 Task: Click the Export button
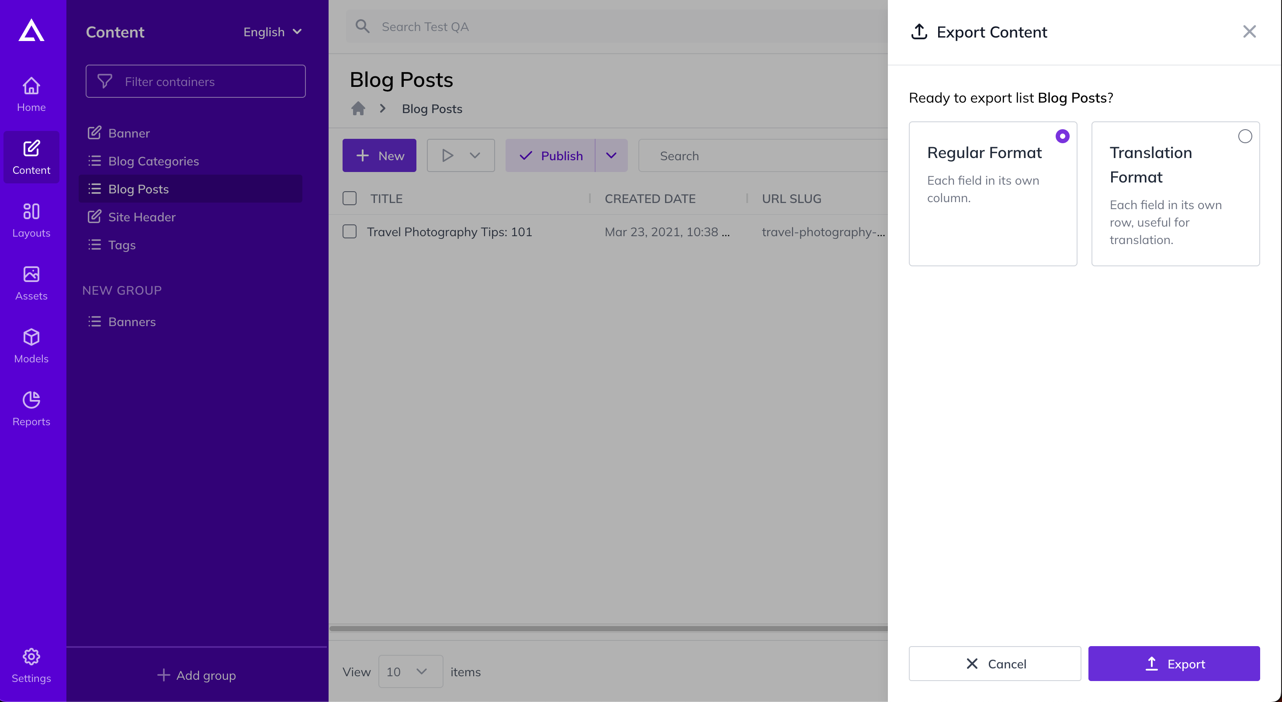1174,664
